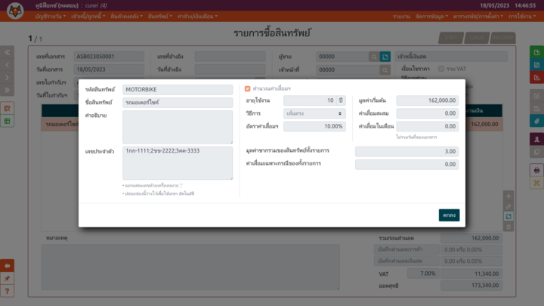Viewport: 544px width, 306px height.
Task: Click the มูลค่าเริ่มต้น 162,000.00 field
Action: (428, 100)
